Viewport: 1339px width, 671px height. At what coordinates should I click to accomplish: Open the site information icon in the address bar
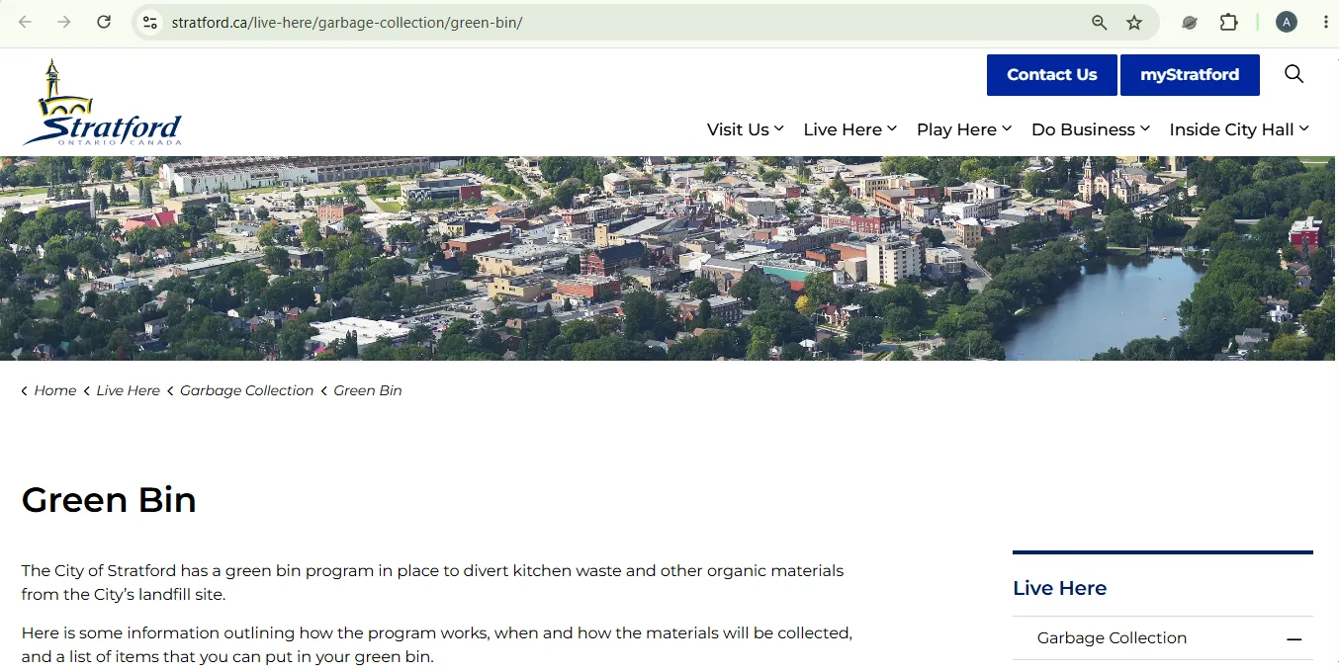pyautogui.click(x=149, y=22)
